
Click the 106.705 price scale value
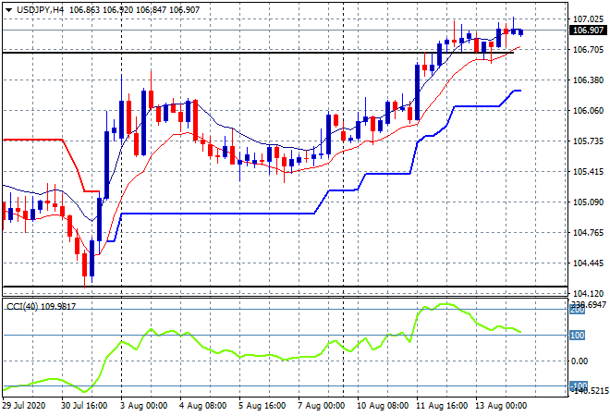[x=588, y=49]
